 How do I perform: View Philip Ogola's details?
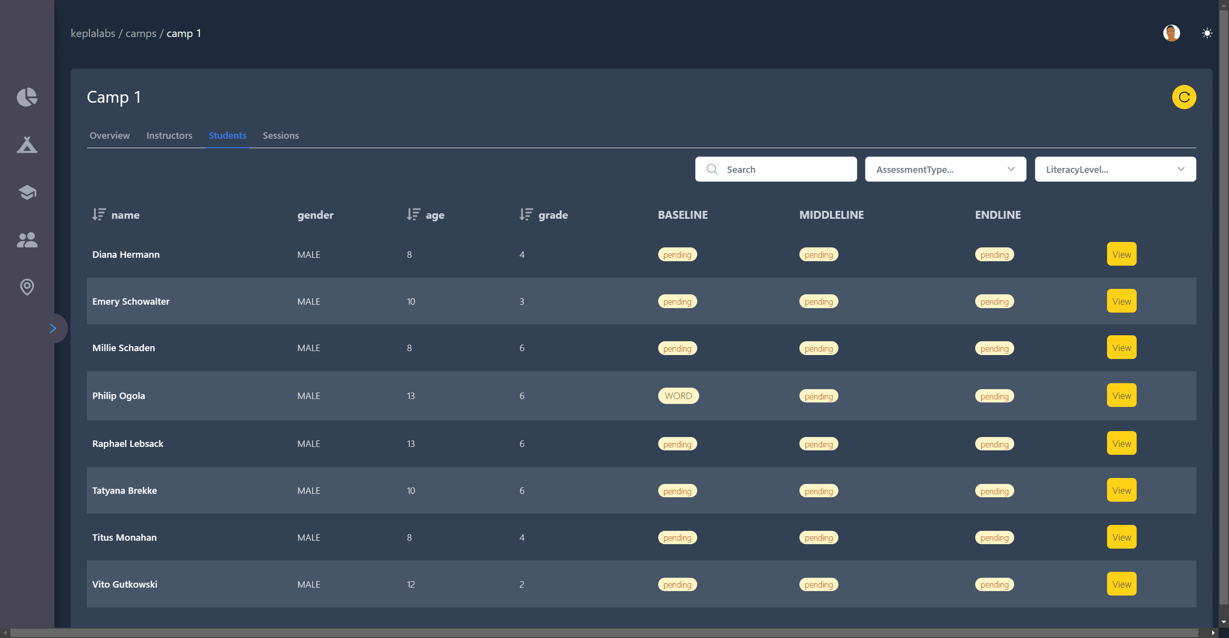pyautogui.click(x=1121, y=396)
